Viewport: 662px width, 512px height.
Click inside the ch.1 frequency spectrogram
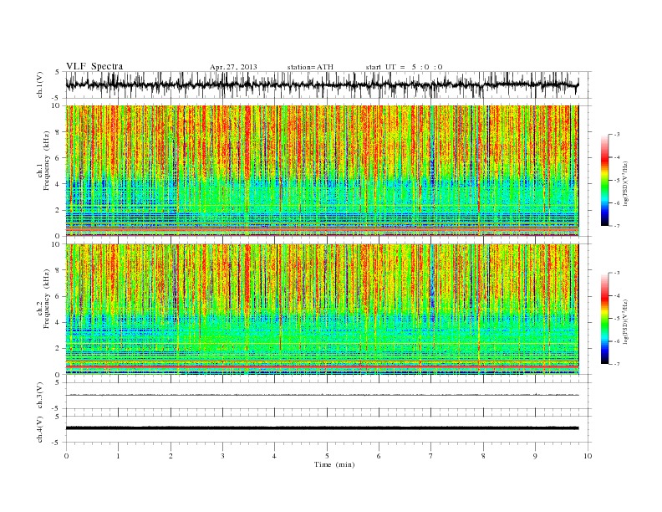tap(328, 171)
